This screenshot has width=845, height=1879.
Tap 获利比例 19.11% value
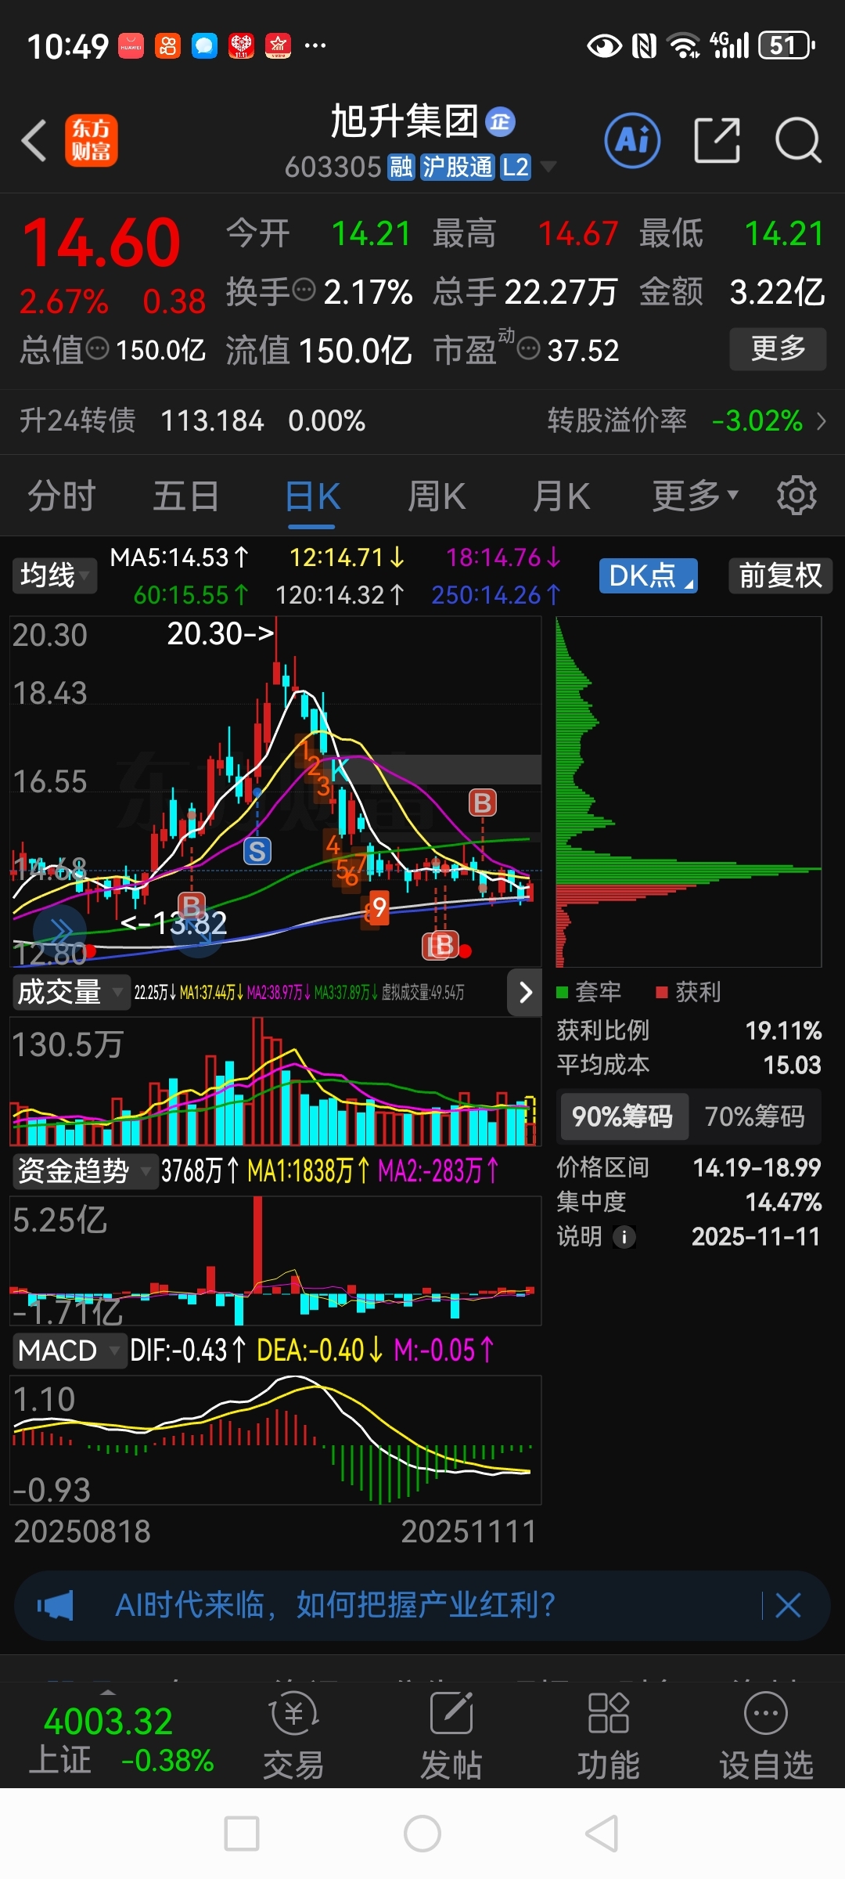(783, 1031)
